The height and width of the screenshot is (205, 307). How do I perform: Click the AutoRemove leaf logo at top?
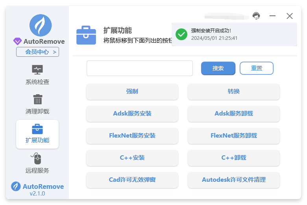pyautogui.click(x=40, y=25)
